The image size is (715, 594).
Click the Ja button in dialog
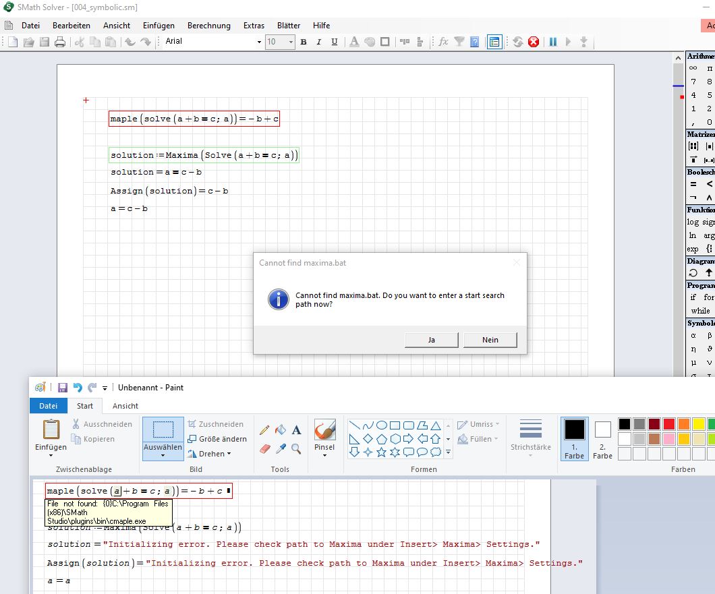pyautogui.click(x=431, y=340)
